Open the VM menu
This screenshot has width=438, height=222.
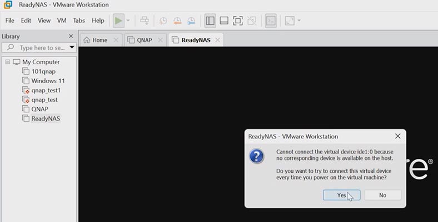point(62,20)
